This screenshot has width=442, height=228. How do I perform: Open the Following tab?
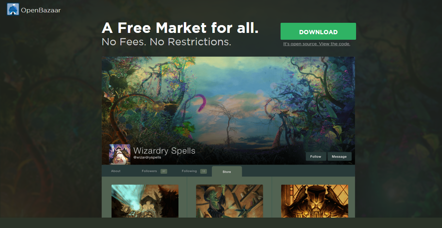point(189,171)
